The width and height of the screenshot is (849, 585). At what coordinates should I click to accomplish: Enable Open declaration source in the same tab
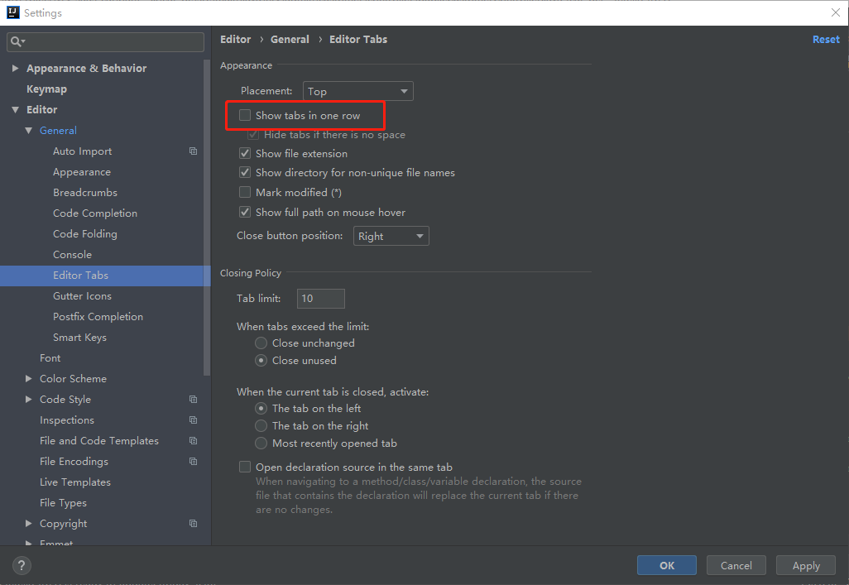coord(245,467)
